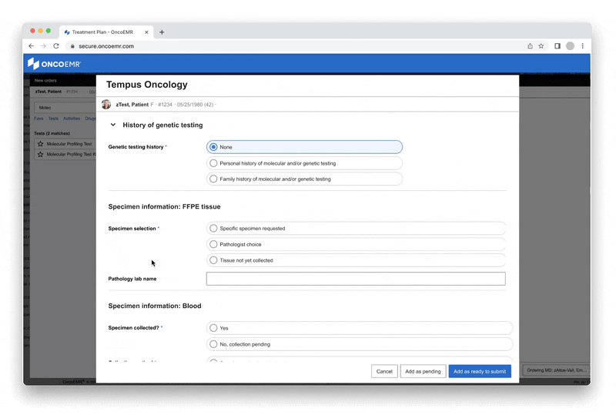Select Personal history of molecular testing

[304, 163]
